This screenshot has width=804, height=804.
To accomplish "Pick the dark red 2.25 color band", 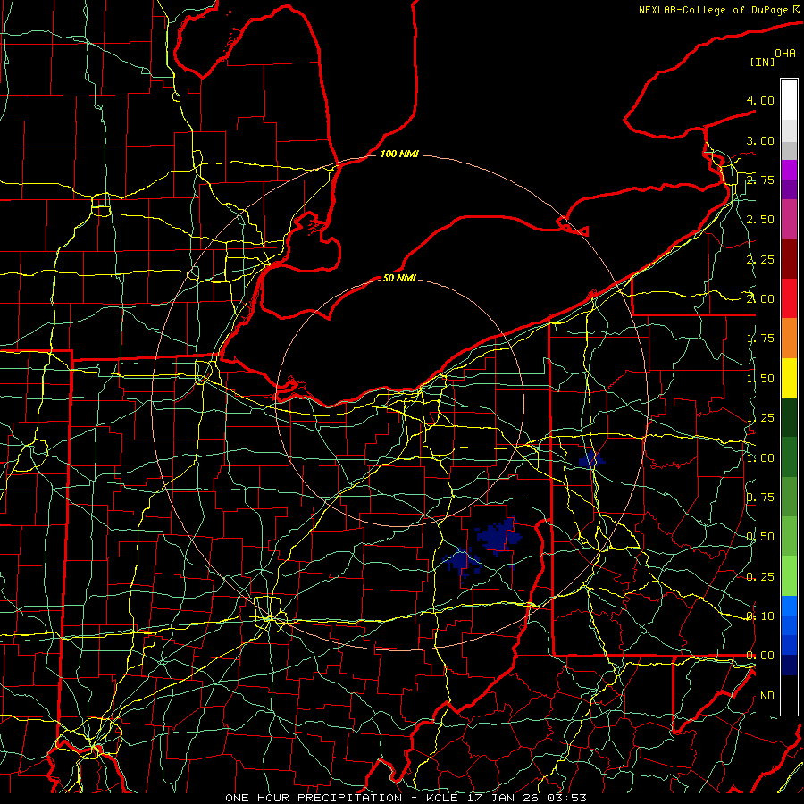I will pos(789,259).
